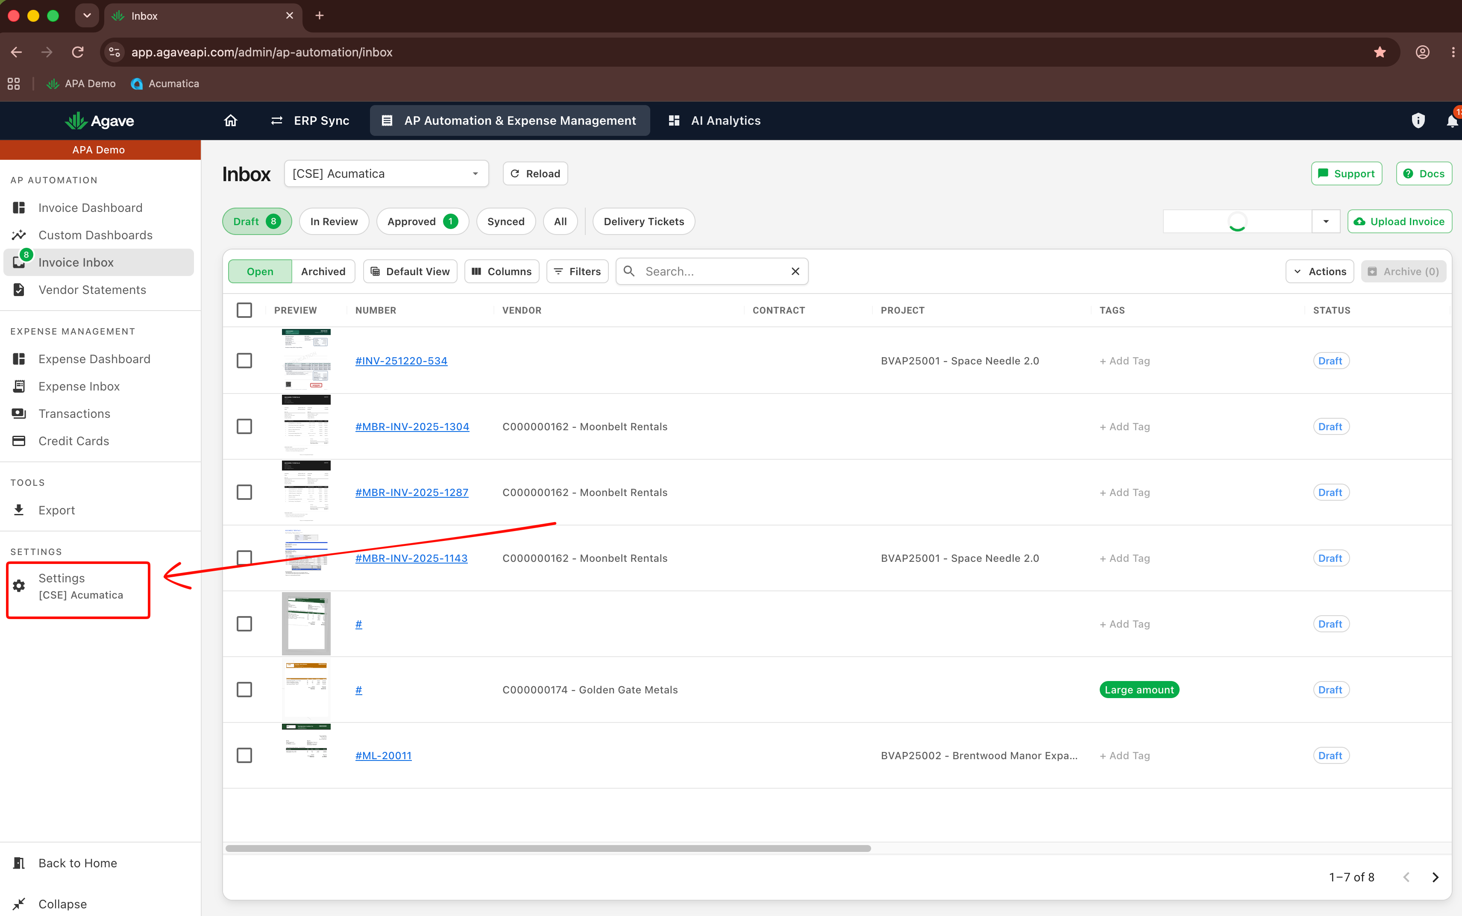Open the Columns chooser
Image resolution: width=1462 pixels, height=916 pixels.
[502, 271]
